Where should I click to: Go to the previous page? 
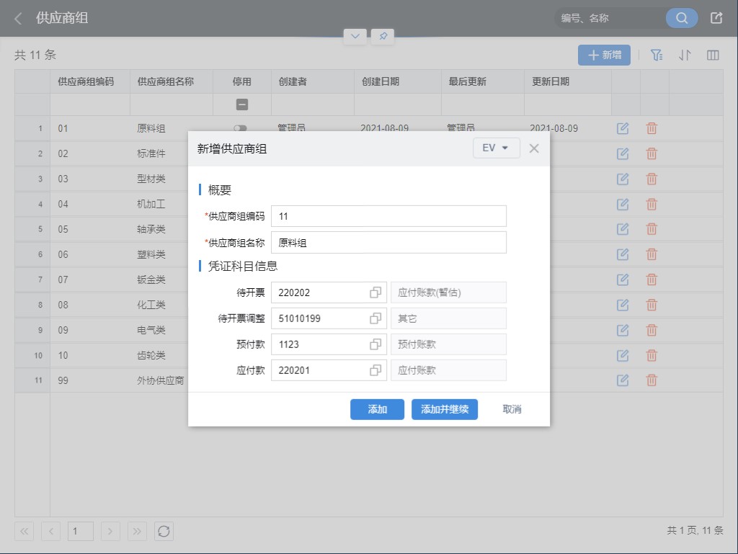click(x=51, y=532)
